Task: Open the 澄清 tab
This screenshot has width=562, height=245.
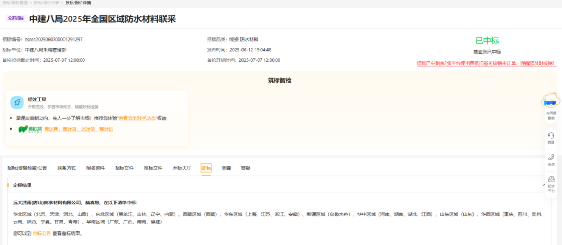Action: point(226,168)
